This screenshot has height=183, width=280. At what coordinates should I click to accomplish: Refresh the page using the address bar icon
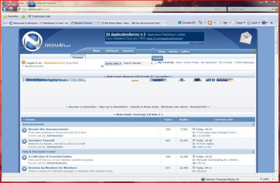click(x=220, y=9)
